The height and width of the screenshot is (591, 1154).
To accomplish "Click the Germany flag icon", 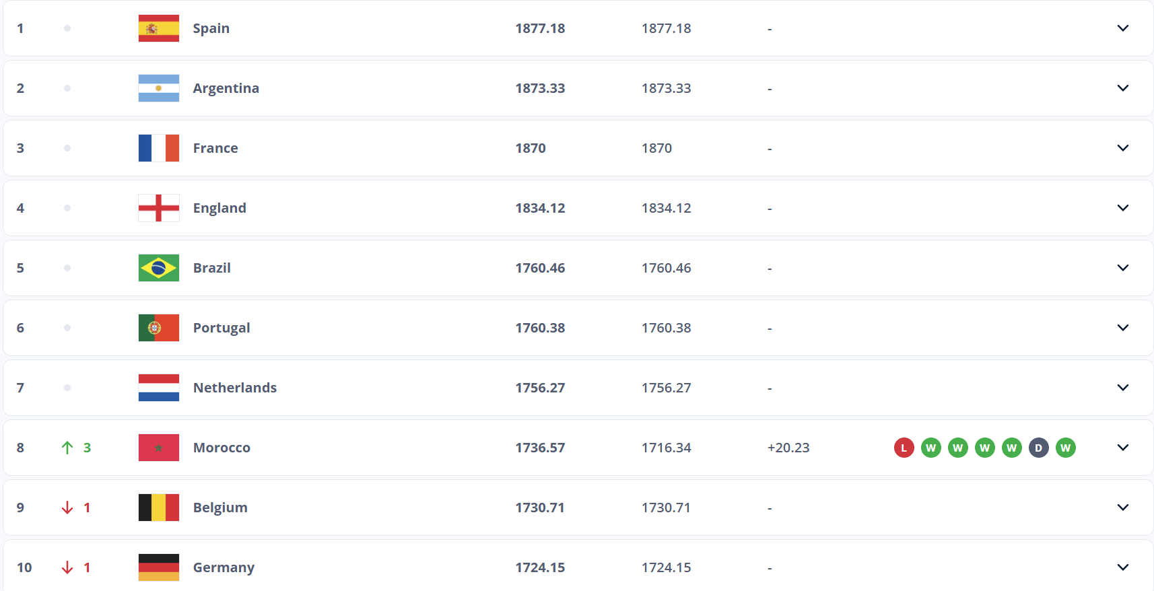I will [x=159, y=567].
